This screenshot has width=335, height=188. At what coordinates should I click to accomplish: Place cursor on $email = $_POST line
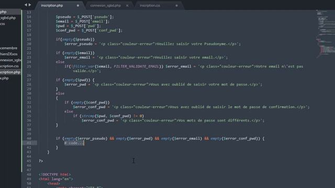tap(83, 21)
